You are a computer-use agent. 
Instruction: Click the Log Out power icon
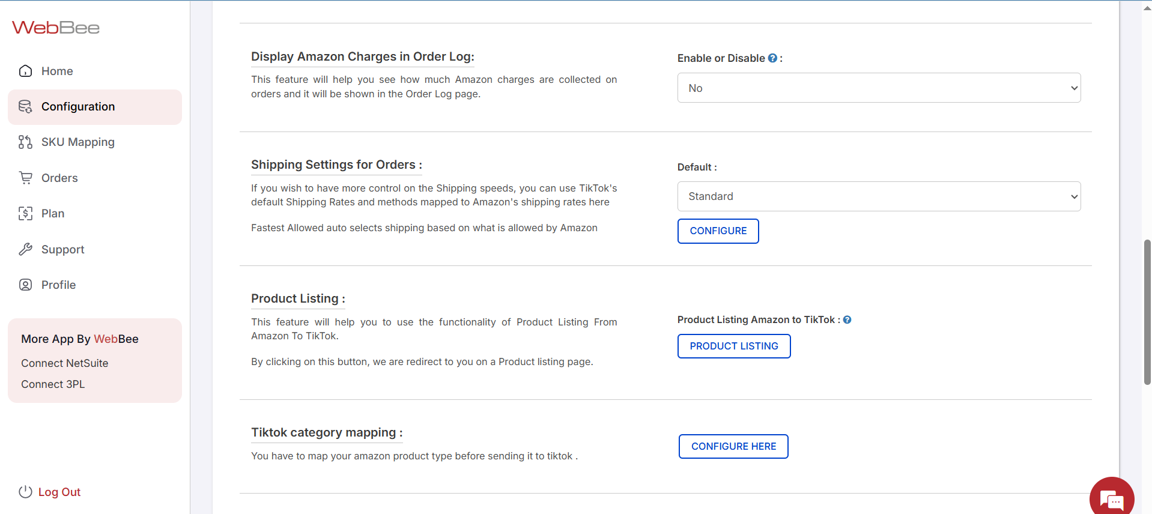pyautogui.click(x=25, y=492)
